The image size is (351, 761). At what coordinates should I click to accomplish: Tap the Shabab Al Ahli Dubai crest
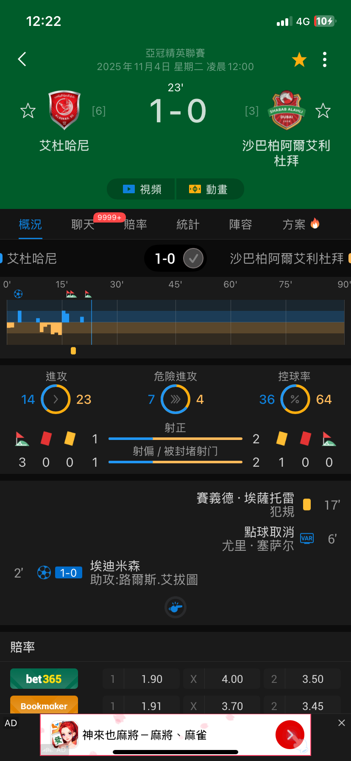click(x=287, y=110)
